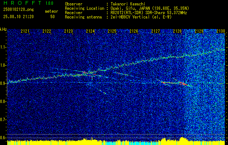Click the observer name Takanori Kawachi
Screen dimensions: 228x145
[x=128, y=4]
